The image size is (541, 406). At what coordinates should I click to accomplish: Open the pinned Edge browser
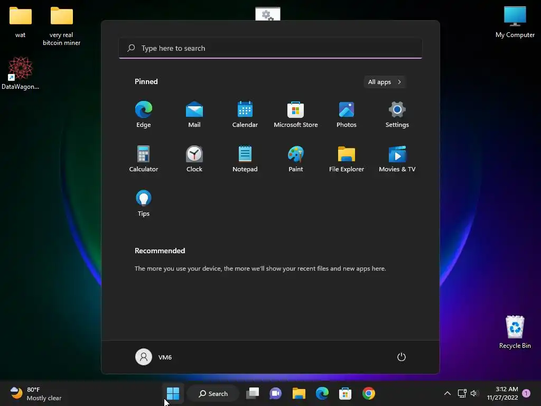click(144, 115)
